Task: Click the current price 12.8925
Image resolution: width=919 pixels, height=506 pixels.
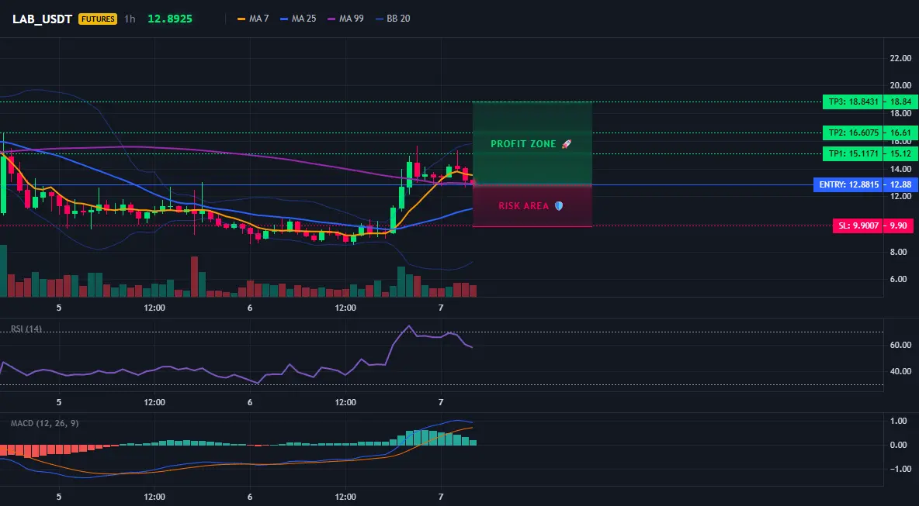Action: pyautogui.click(x=170, y=19)
